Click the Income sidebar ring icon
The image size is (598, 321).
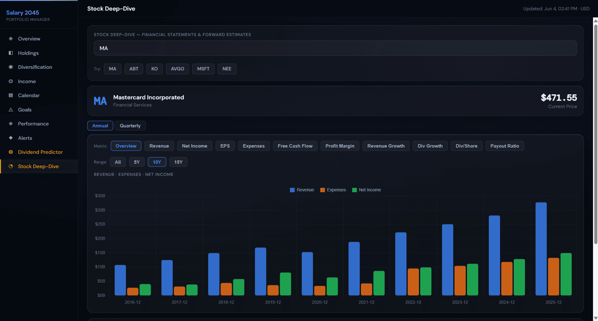[11, 81]
